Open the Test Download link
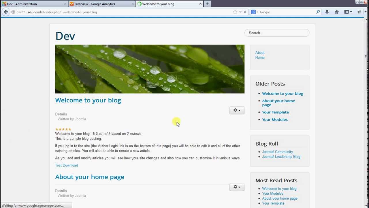 click(66, 165)
